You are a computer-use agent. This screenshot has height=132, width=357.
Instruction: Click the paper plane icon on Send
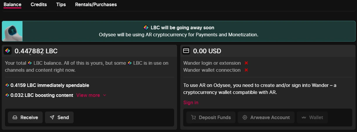(x=52, y=117)
